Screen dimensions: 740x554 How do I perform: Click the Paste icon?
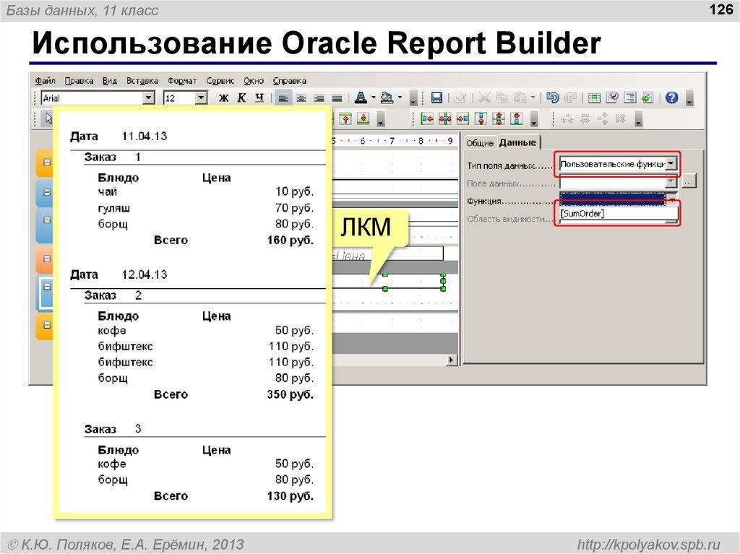pos(520,98)
